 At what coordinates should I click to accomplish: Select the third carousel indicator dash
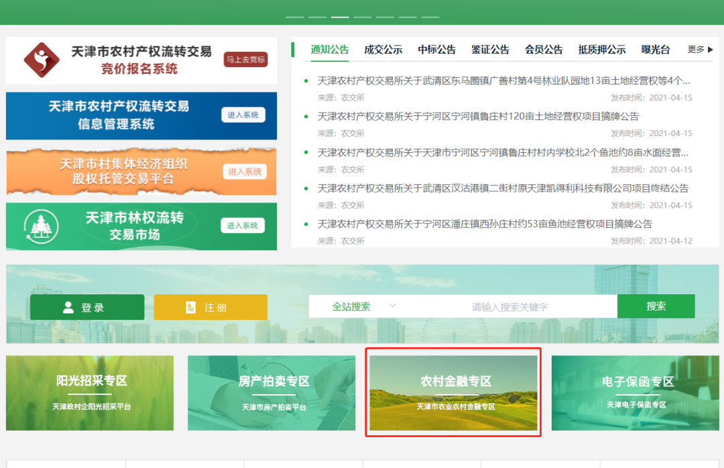[340, 17]
